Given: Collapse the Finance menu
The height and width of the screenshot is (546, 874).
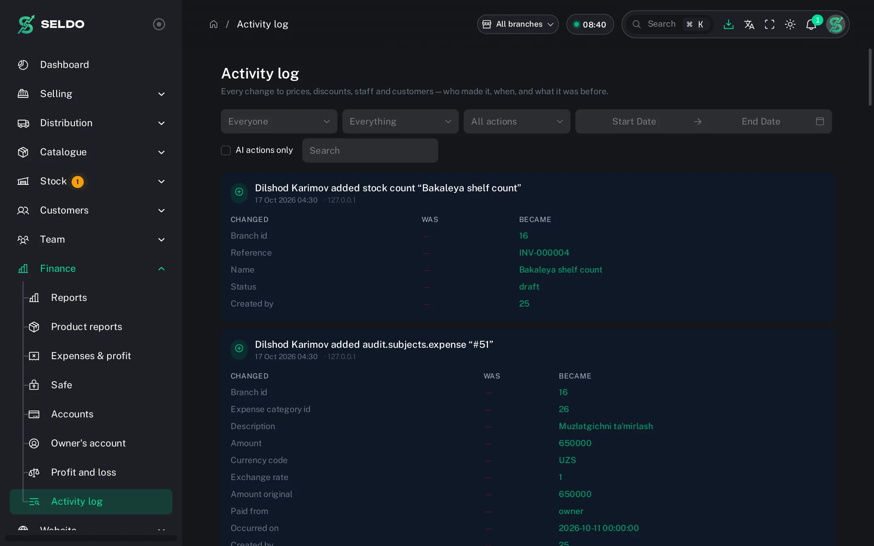Looking at the screenshot, I should click(91, 269).
